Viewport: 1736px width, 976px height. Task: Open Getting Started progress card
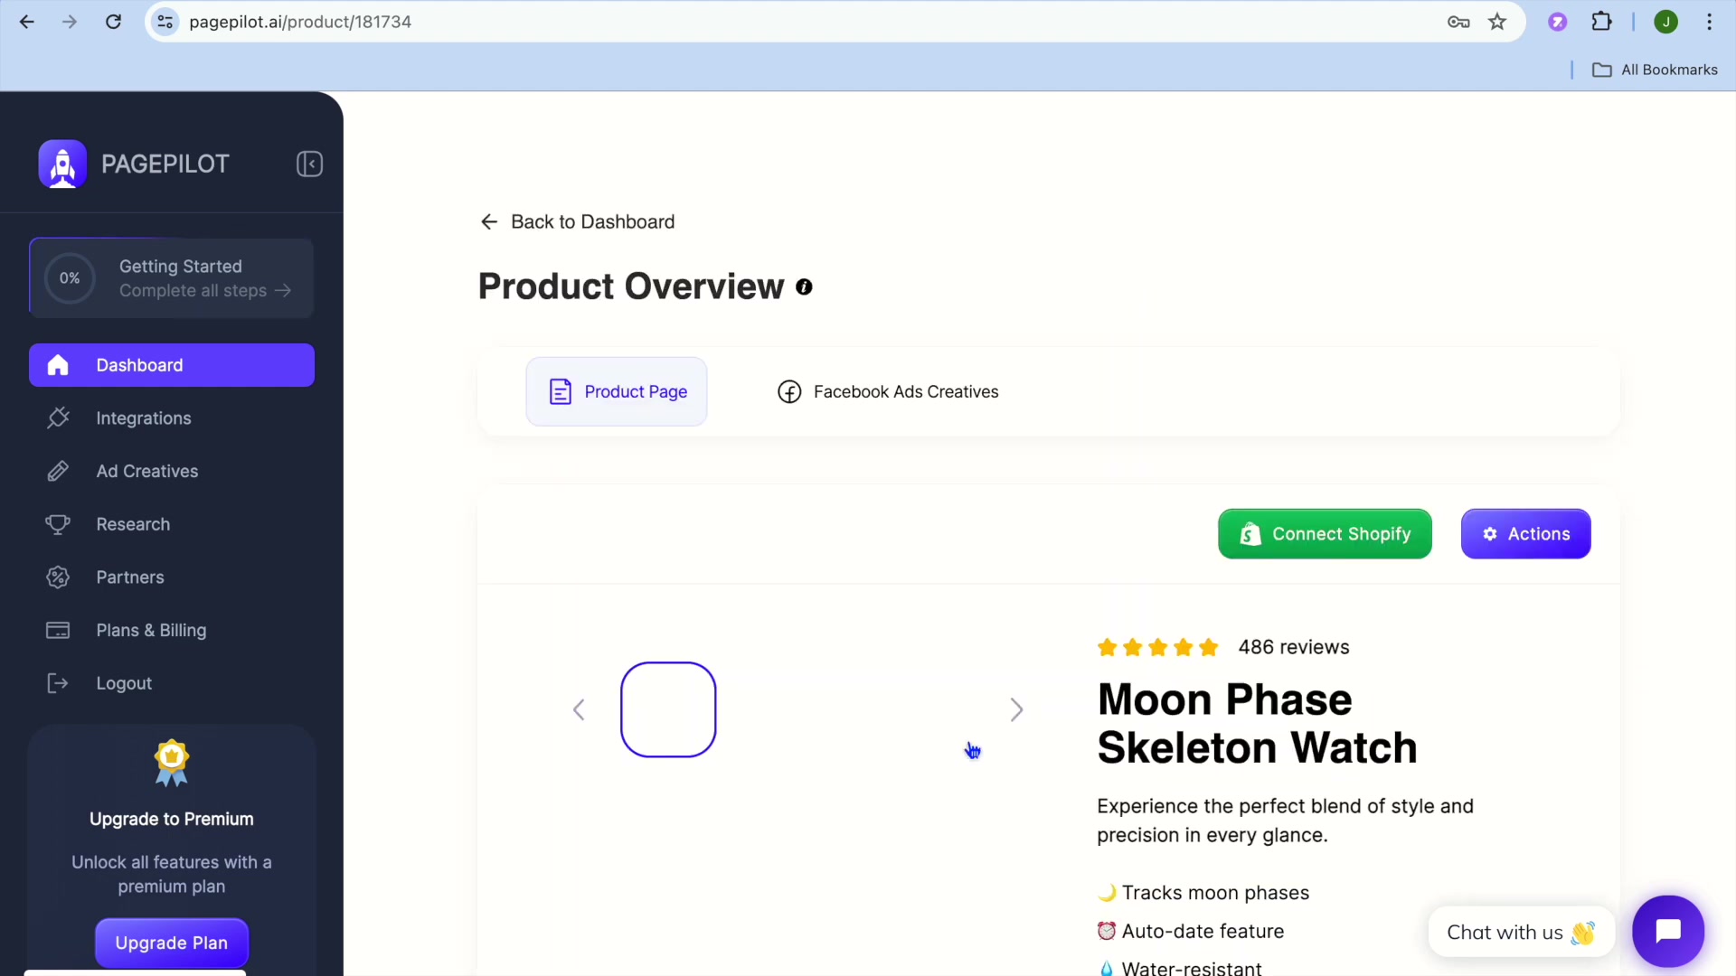(172, 278)
